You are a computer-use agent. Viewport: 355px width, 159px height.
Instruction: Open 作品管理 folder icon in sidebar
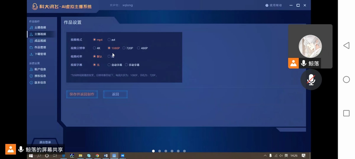tap(31, 48)
